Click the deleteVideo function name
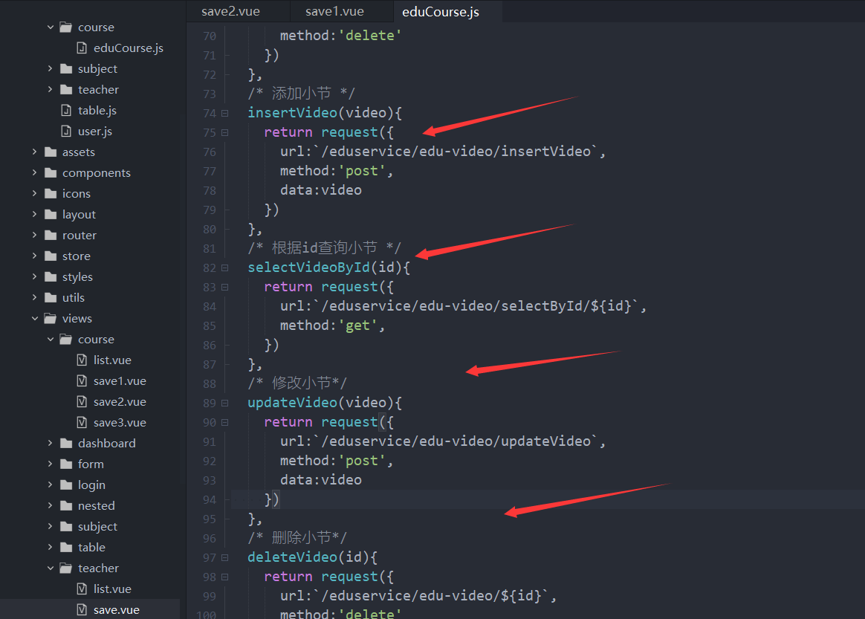This screenshot has height=619, width=865. pos(292,557)
